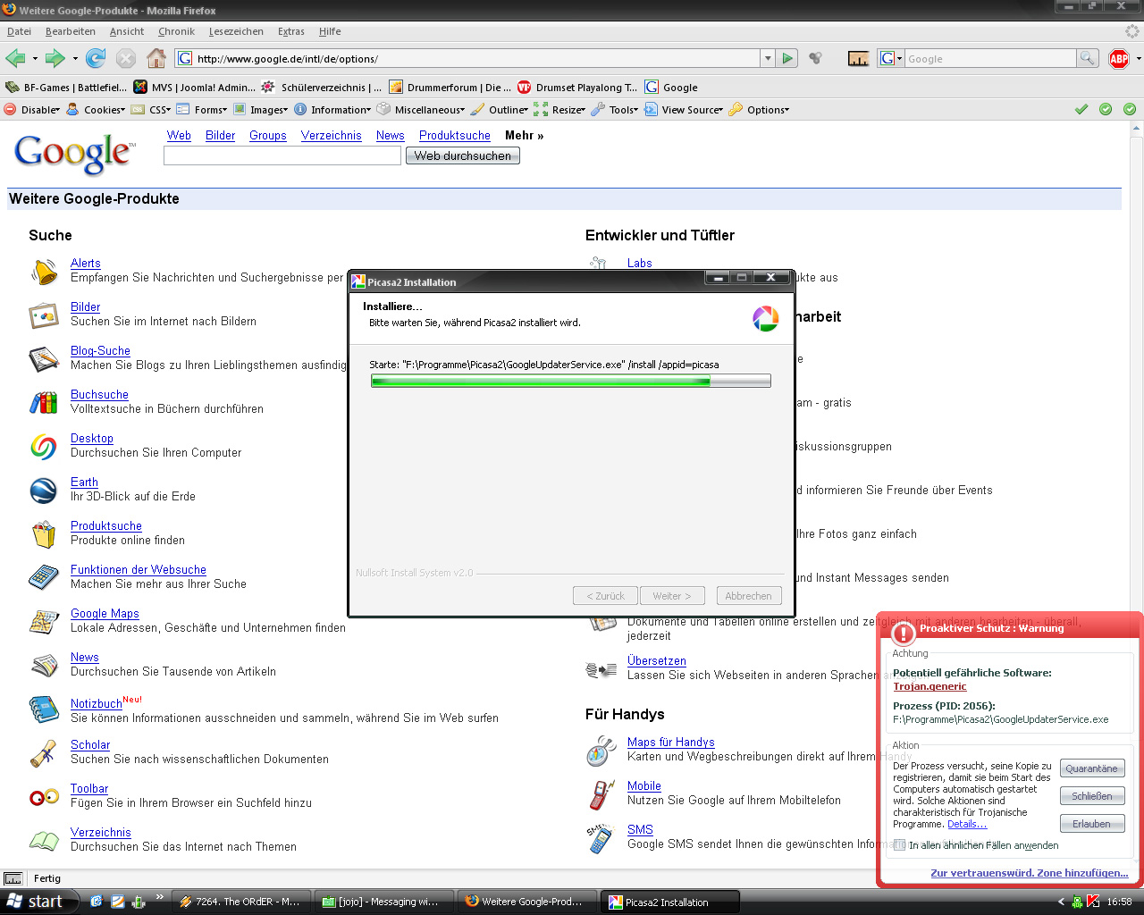1144x915 pixels.
Task: Click the Notizbuch notebook icon
Action: [x=44, y=709]
